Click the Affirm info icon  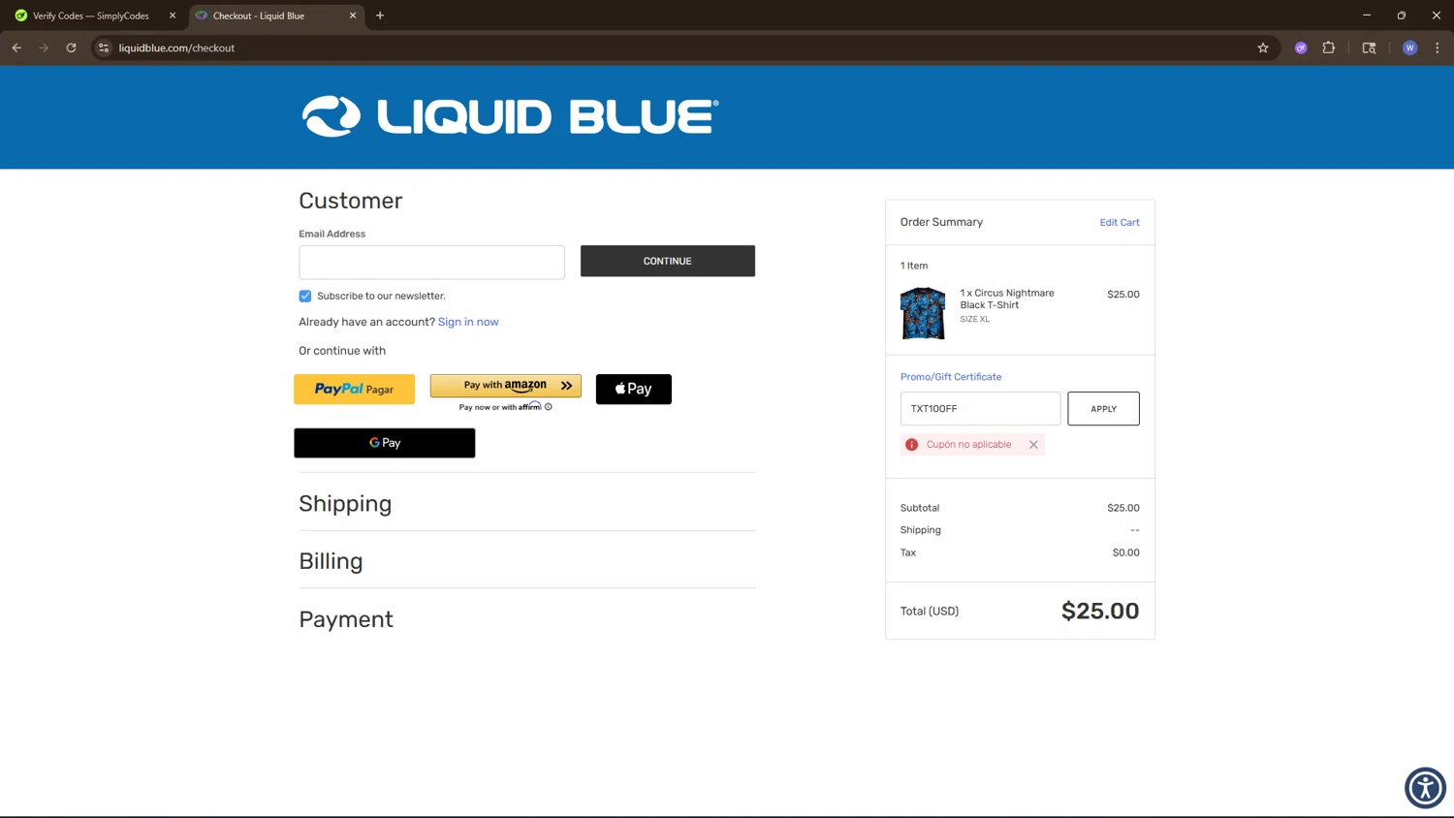click(x=549, y=407)
